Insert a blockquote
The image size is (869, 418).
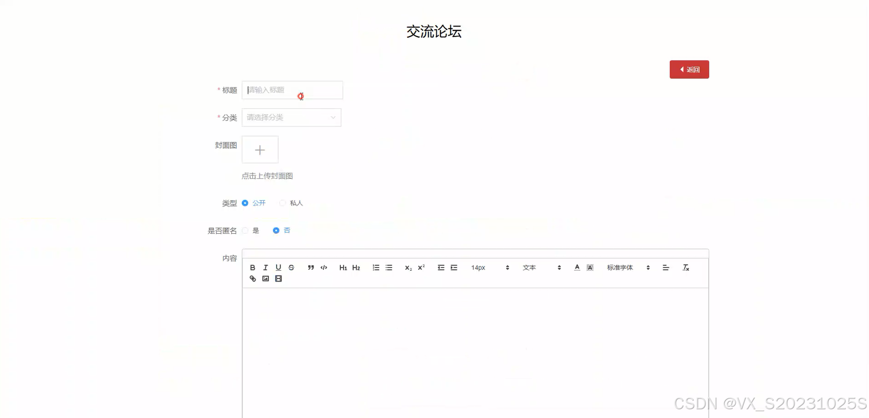[x=311, y=268]
